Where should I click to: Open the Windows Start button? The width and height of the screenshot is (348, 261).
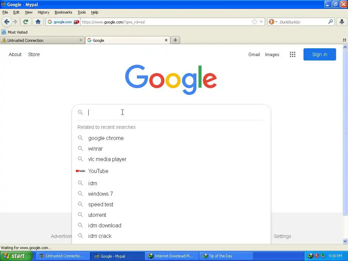point(16,256)
